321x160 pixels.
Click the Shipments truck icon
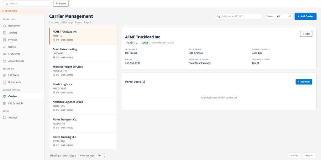[x=4, y=54]
